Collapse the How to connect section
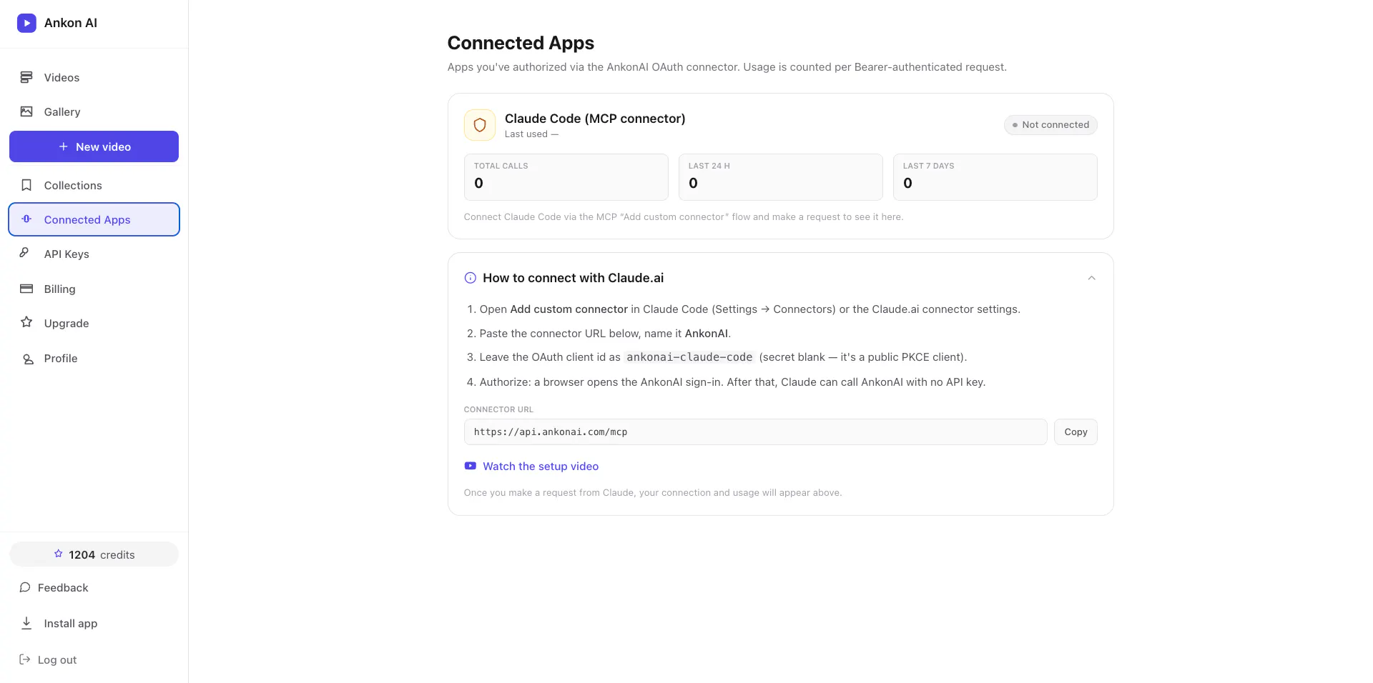The image size is (1373, 683). [1091, 278]
